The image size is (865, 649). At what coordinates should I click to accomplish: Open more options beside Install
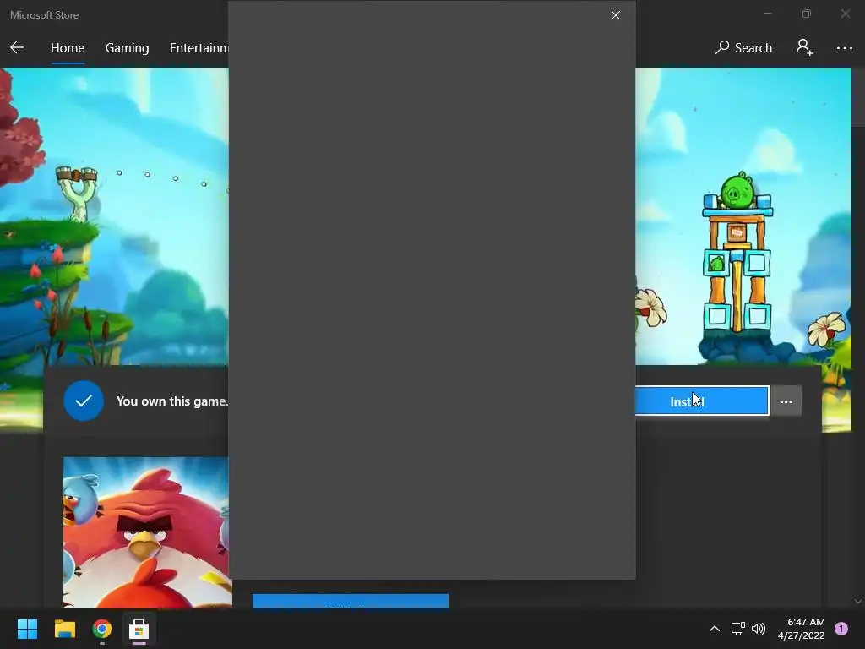[x=786, y=401]
